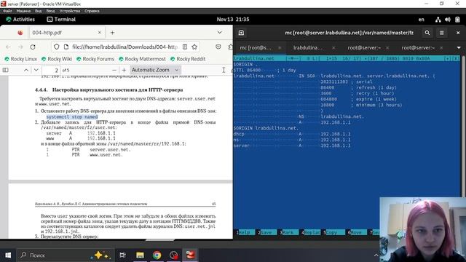The image size is (466, 262).
Task: Click 6Move in mc editor bar
Action: click(x=357, y=232)
